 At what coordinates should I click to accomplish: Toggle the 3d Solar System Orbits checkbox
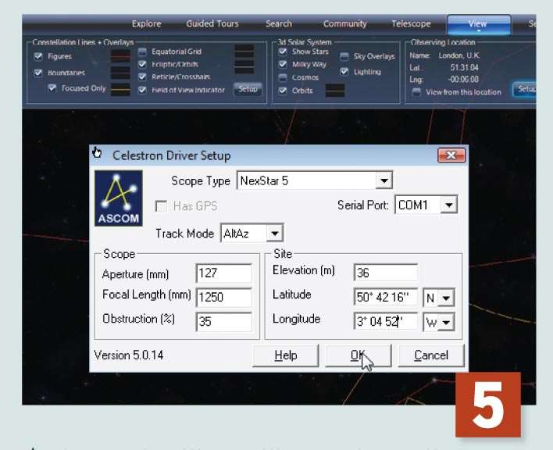(x=283, y=91)
